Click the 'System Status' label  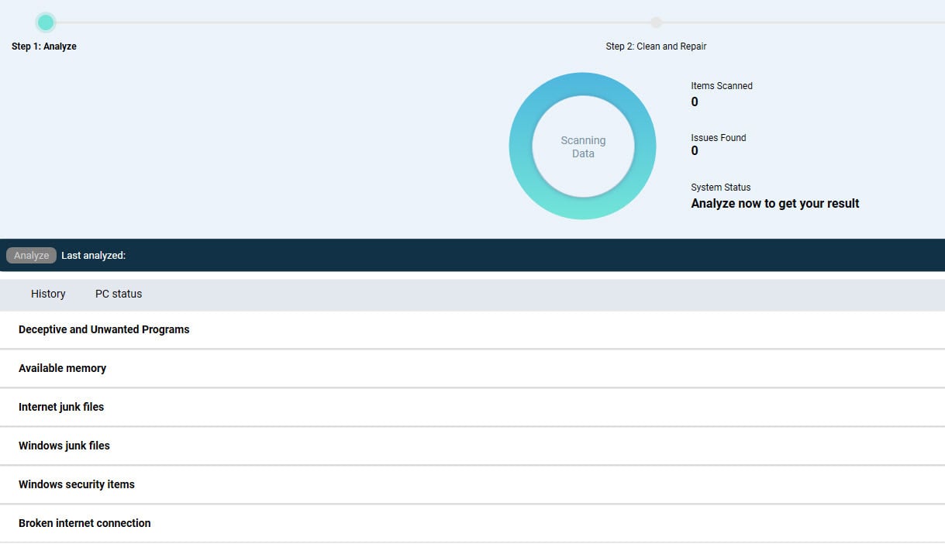(721, 188)
